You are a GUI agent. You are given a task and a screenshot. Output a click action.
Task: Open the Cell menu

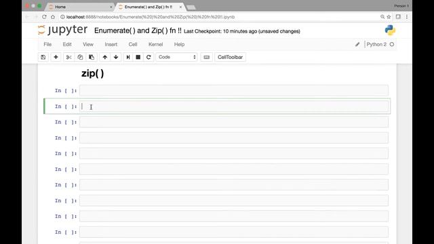point(133,44)
